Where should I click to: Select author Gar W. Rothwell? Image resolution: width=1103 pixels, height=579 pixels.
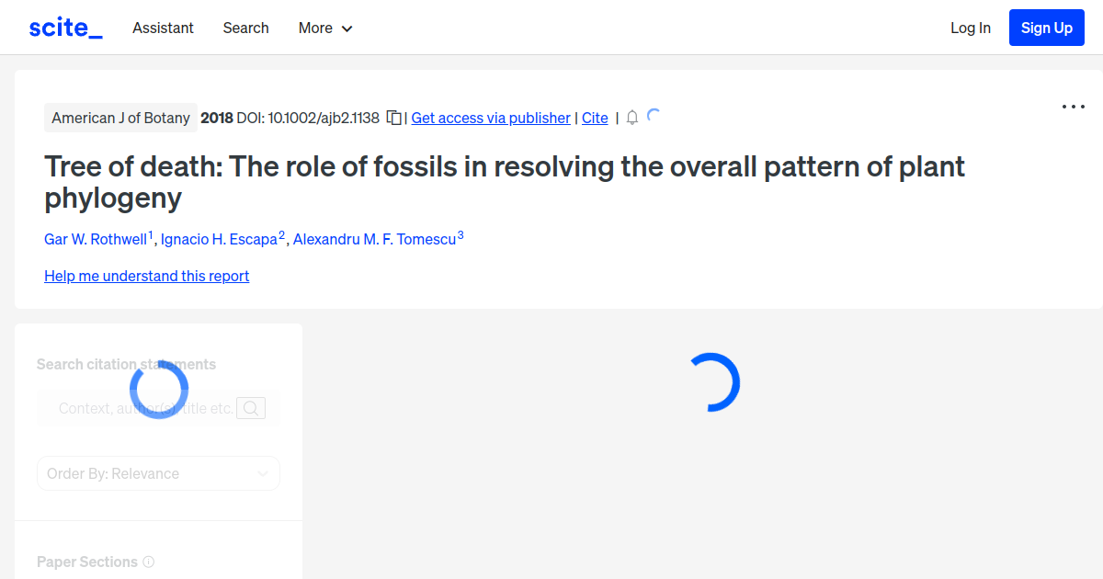pyautogui.click(x=96, y=239)
